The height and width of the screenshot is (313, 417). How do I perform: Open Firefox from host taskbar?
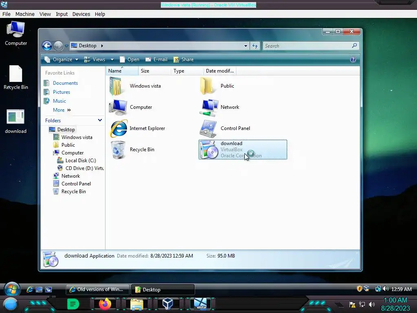[x=105, y=304]
